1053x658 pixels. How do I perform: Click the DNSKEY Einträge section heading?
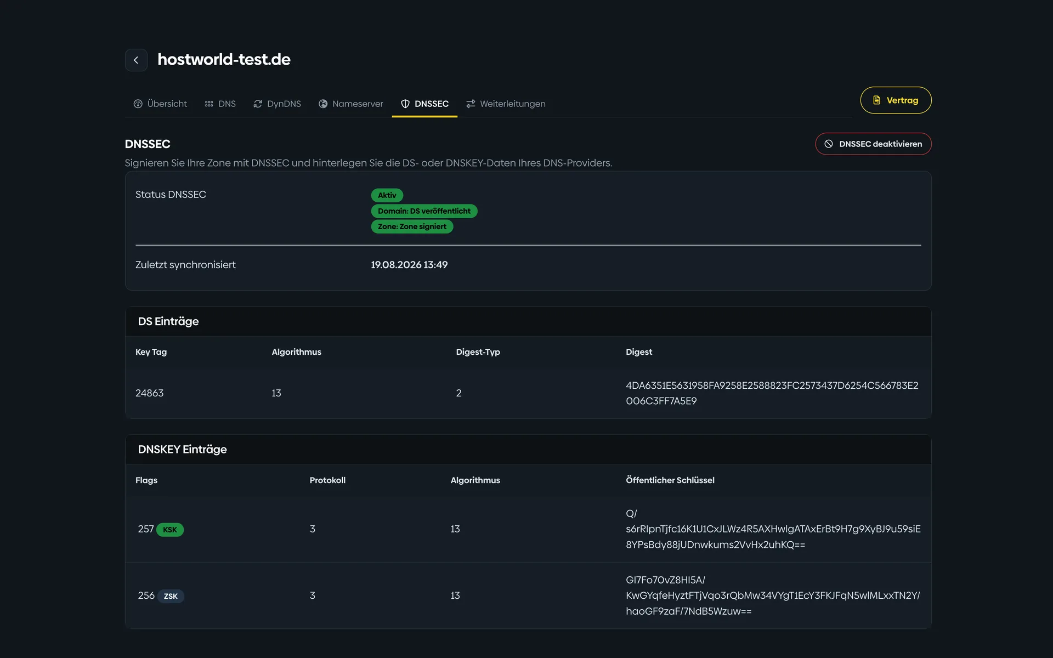point(182,450)
